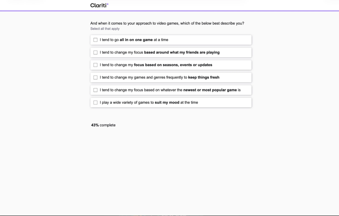Toggle the 'keep things fresh' checkbox
The width and height of the screenshot is (339, 216).
point(95,78)
